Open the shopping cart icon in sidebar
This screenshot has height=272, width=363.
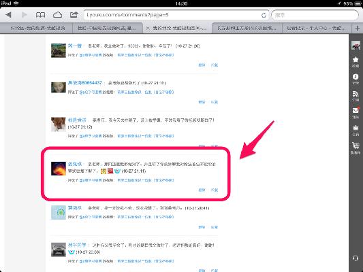[356, 148]
